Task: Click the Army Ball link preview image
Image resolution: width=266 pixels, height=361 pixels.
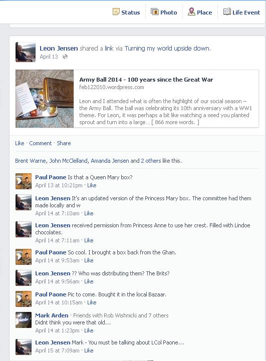Action: coord(45,99)
